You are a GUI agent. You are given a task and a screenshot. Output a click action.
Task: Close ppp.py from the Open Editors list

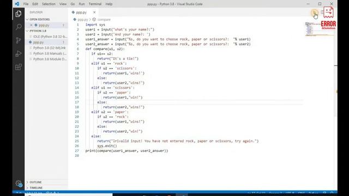point(31,25)
